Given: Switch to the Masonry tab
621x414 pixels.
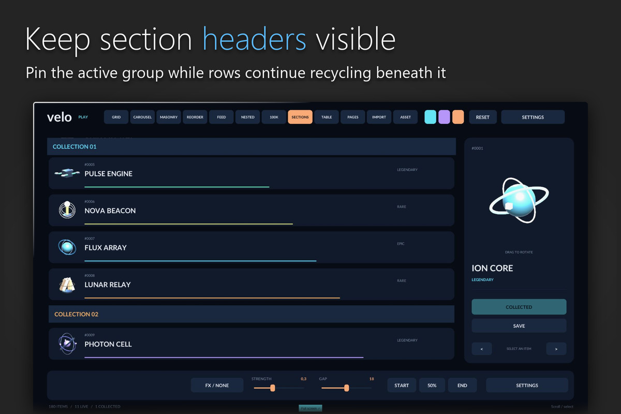Looking at the screenshot, I should click(169, 117).
